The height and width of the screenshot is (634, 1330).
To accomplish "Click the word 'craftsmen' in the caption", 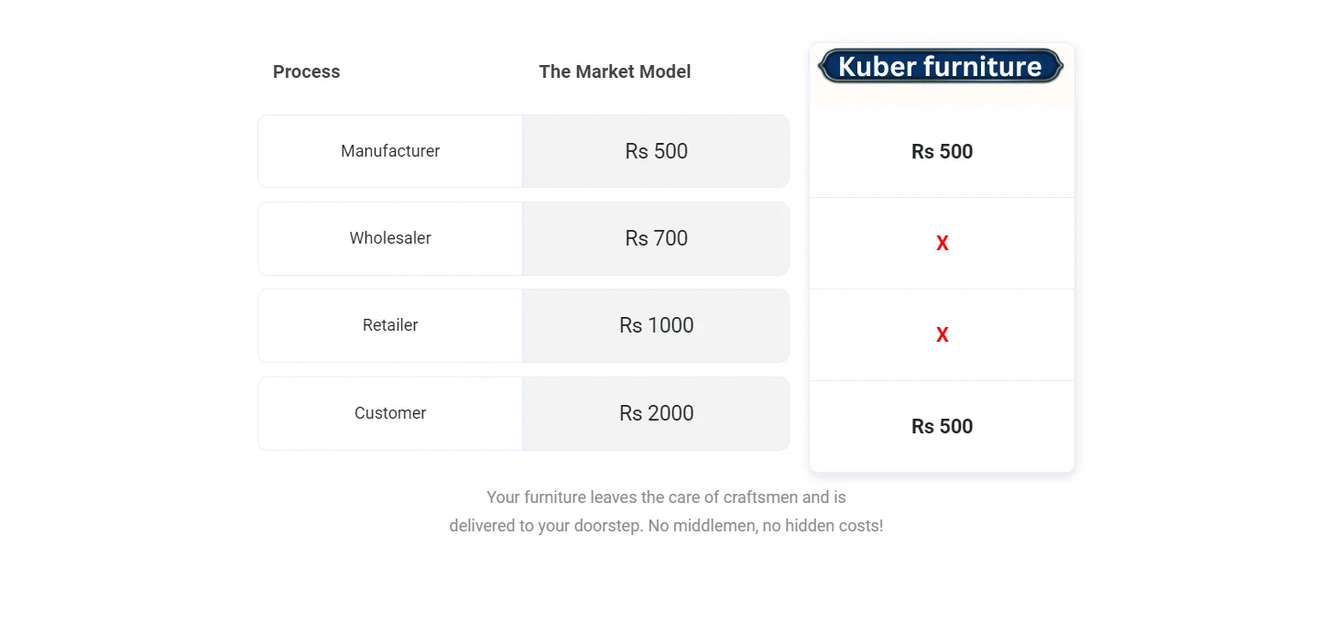I will (760, 497).
